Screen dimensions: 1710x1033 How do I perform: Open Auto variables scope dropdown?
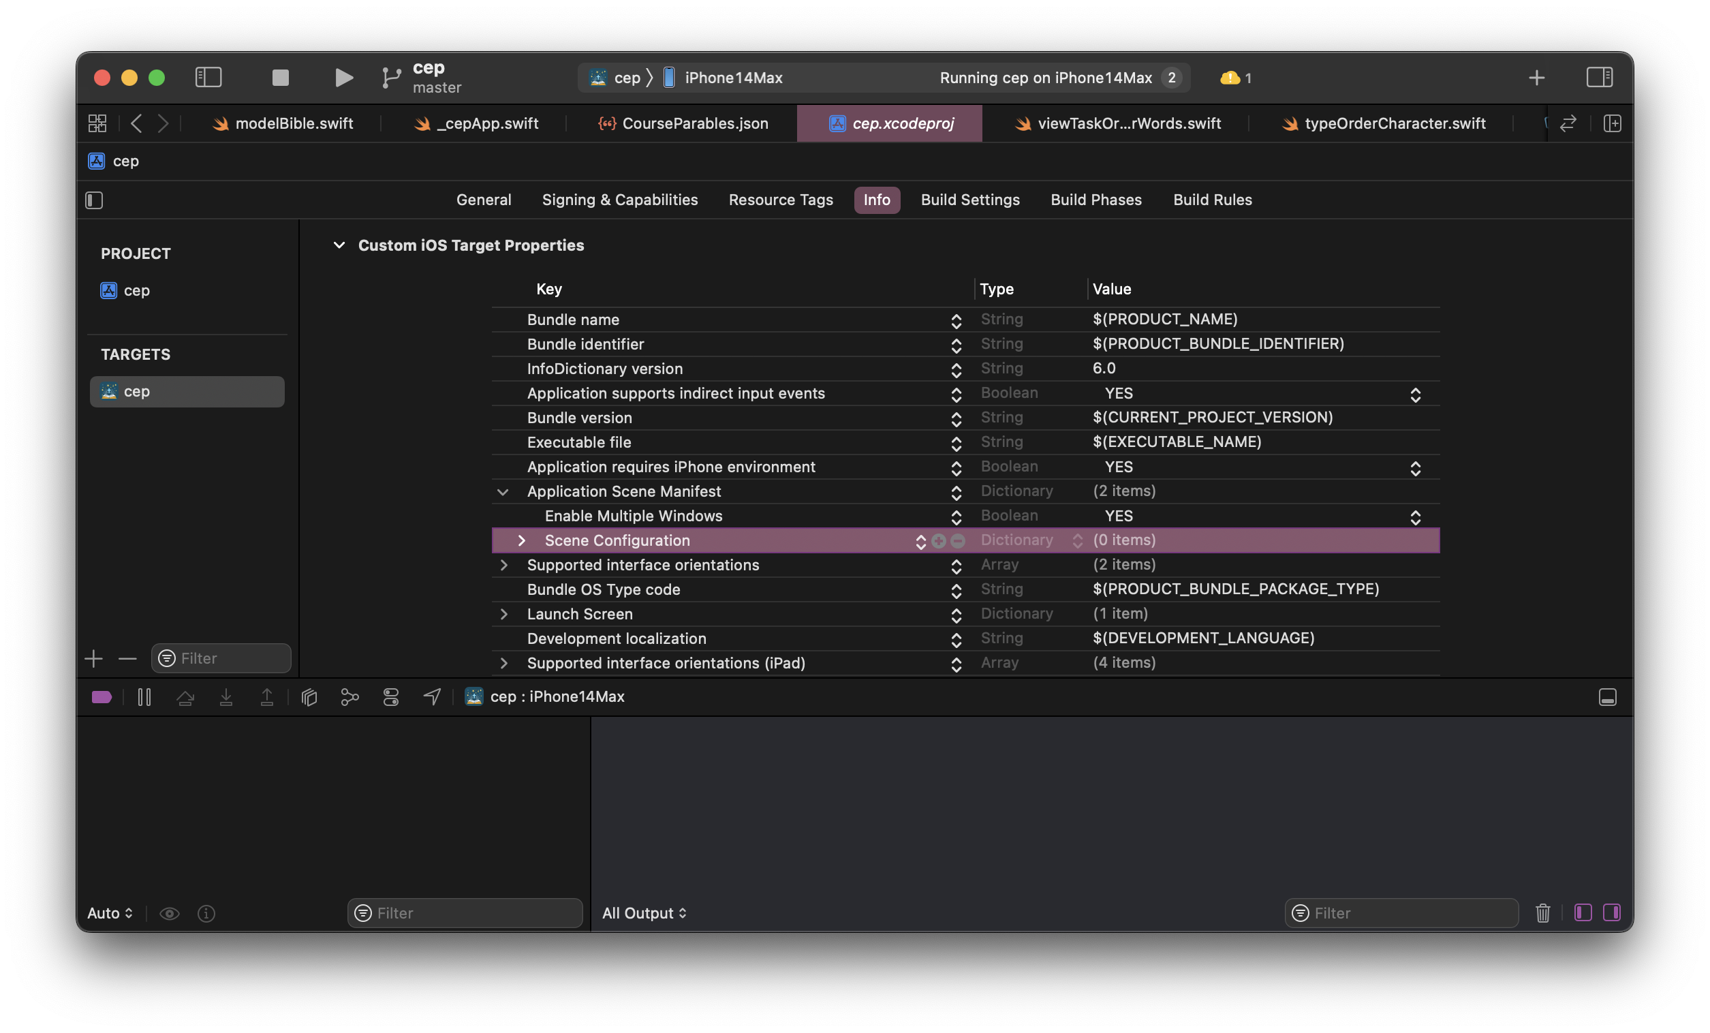(110, 913)
